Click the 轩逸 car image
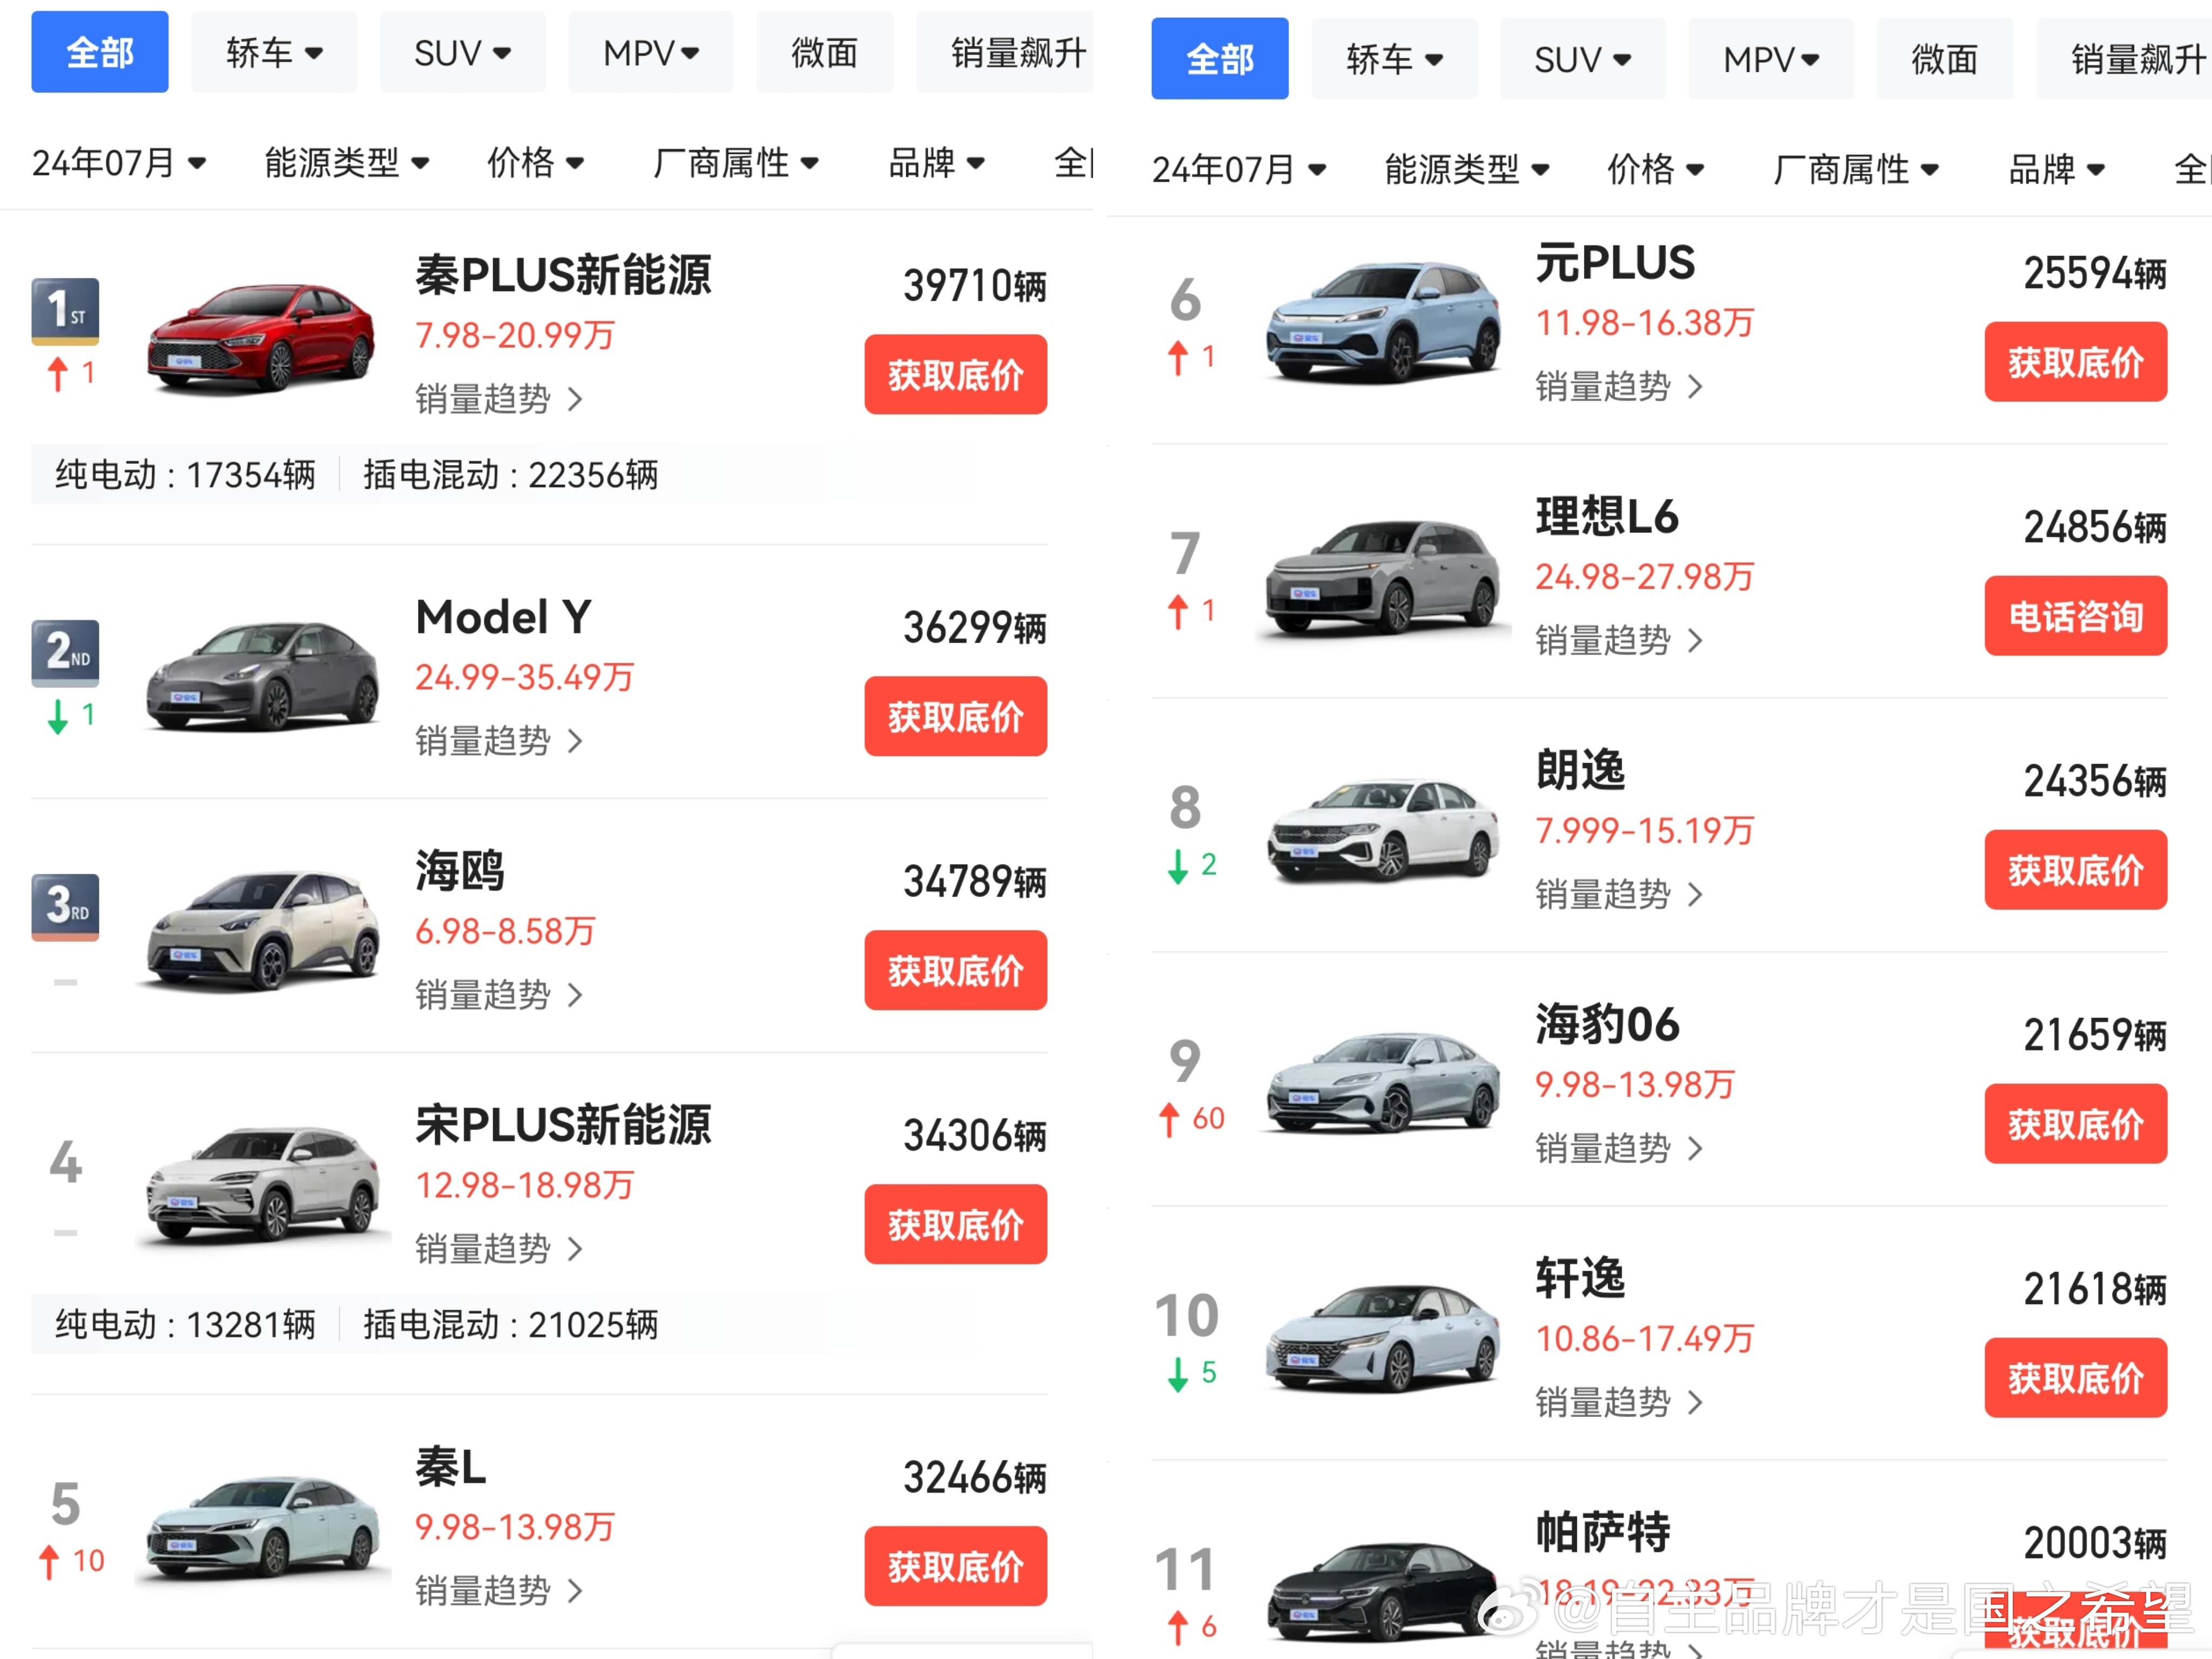Screen dimensions: 2212x1659 (1383, 1340)
